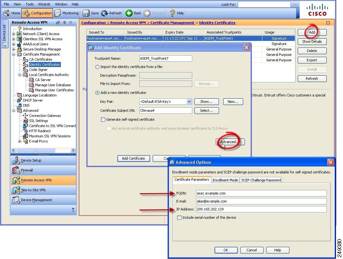Image resolution: width=343 pixels, height=259 pixels.
Task: Open Device Management section
Action: coord(43,200)
